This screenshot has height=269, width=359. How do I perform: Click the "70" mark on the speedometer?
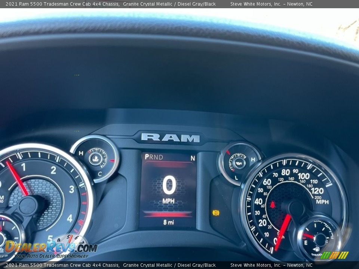(275, 175)
